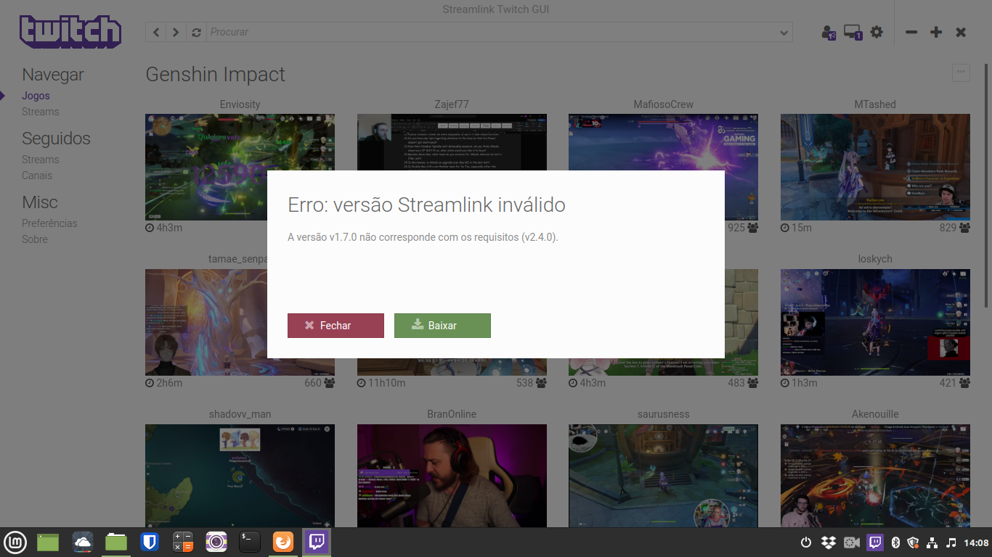The height and width of the screenshot is (557, 992).
Task: Open the cloud app in taskbar
Action: [82, 542]
